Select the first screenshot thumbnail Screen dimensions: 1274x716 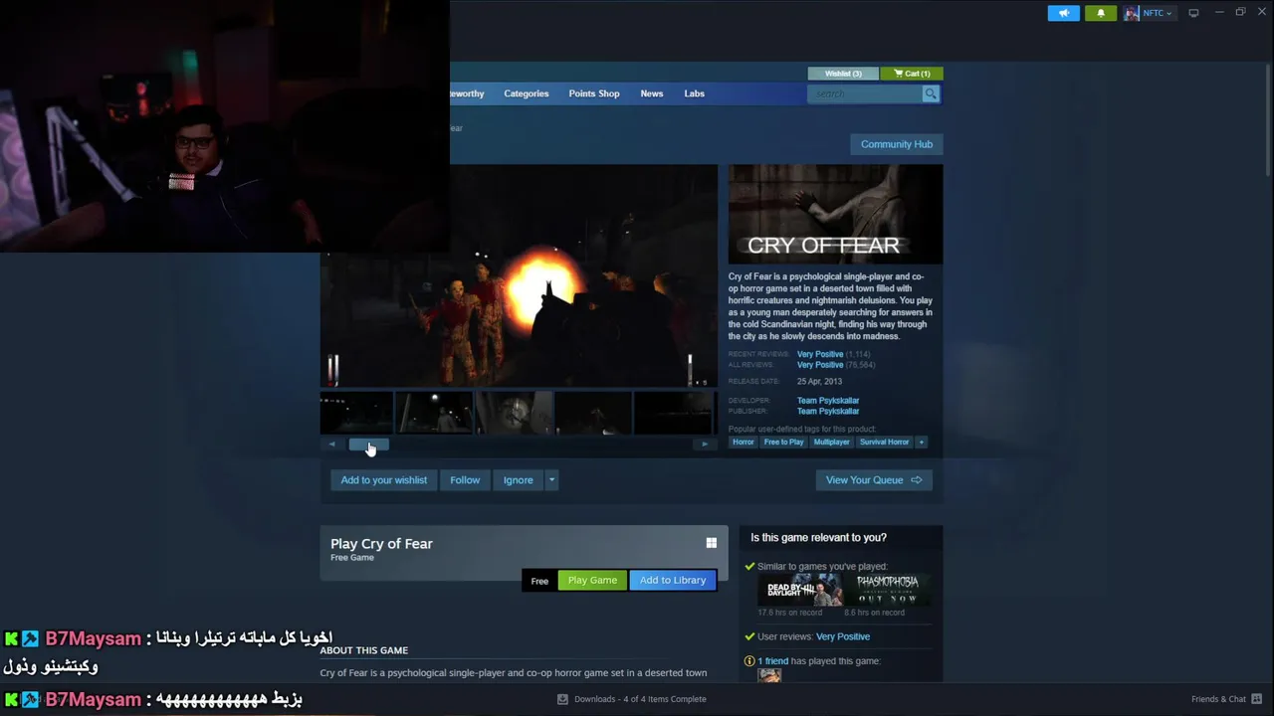tap(355, 413)
